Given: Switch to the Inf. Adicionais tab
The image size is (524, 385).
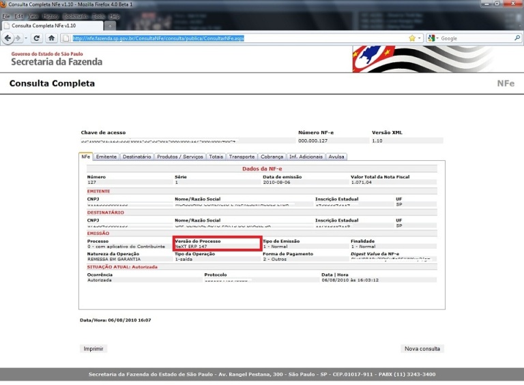Looking at the screenshot, I should pos(306,157).
